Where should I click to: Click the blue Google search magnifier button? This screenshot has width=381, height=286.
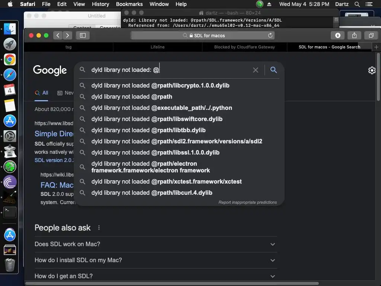[273, 70]
